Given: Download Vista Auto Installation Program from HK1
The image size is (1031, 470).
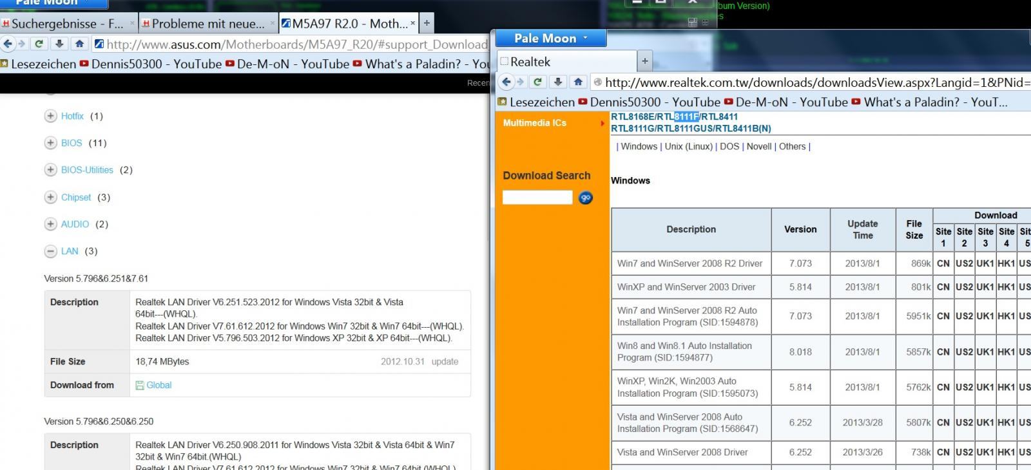Looking at the screenshot, I should tap(1006, 423).
